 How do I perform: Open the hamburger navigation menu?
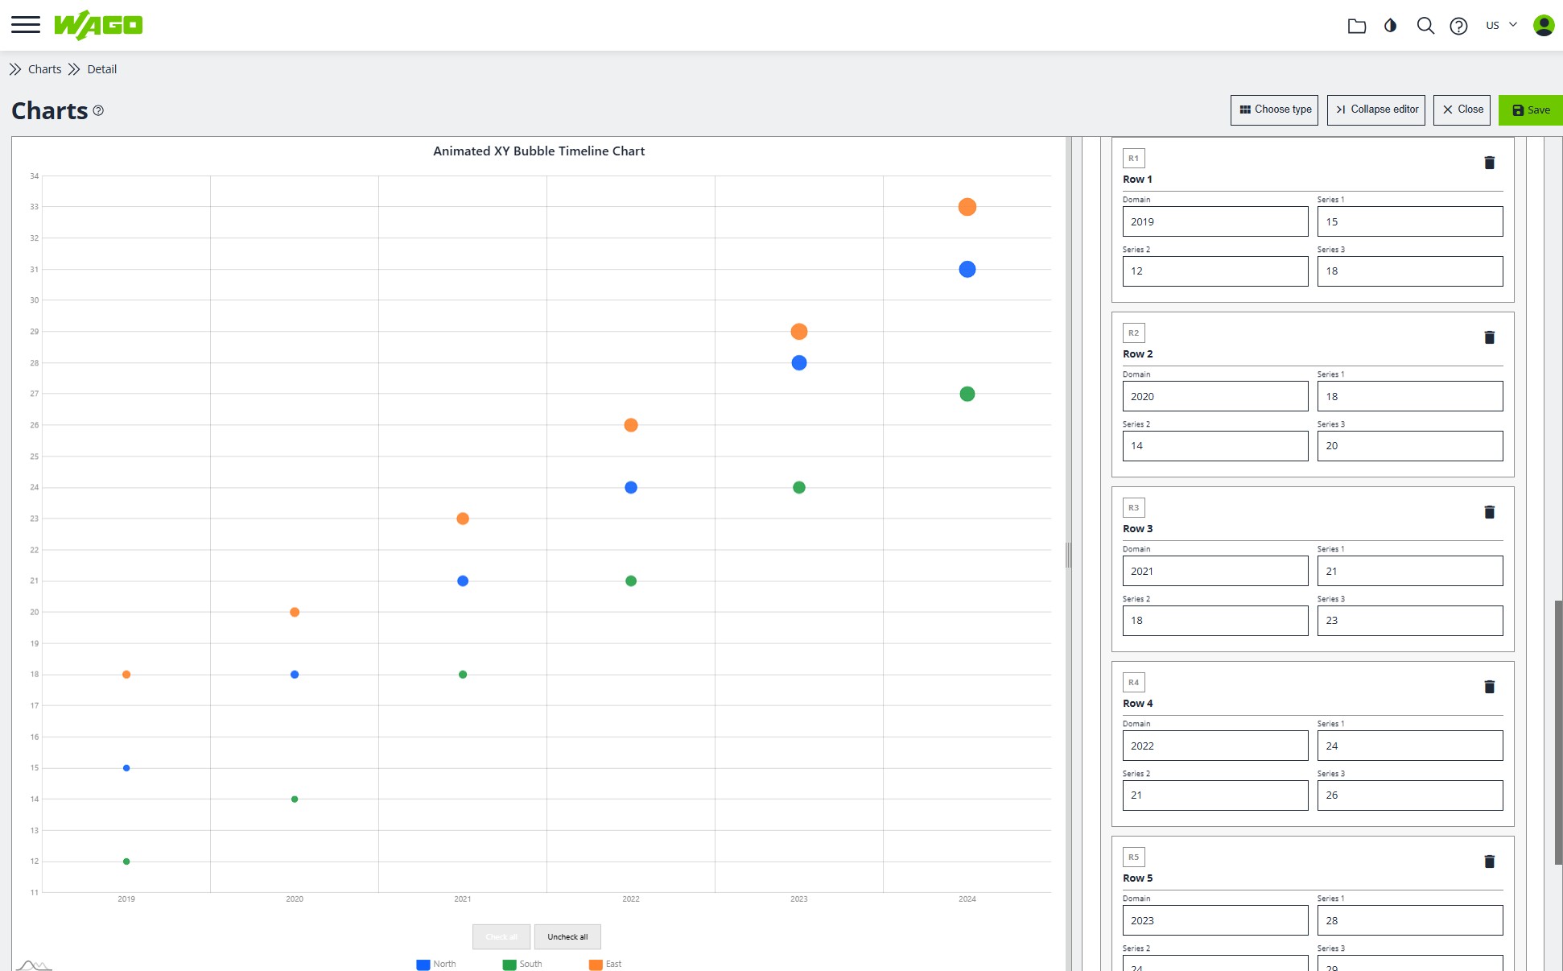(x=26, y=25)
